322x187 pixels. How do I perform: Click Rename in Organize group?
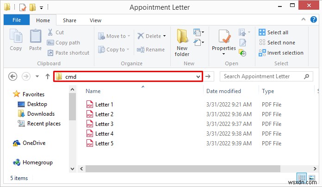coord(151,50)
